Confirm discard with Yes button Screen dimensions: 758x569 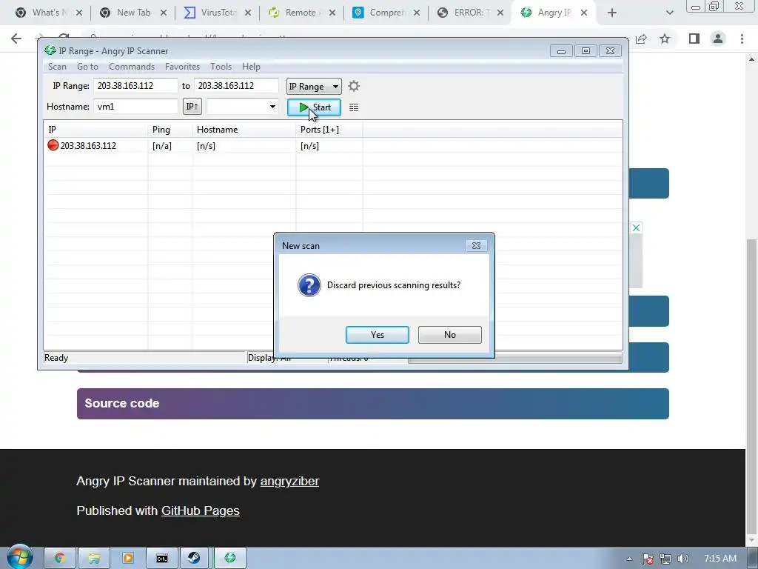378,335
